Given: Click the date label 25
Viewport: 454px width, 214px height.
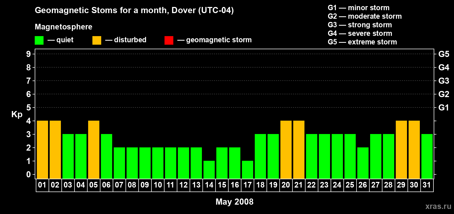Looking at the screenshot, I should pyautogui.click(x=350, y=185).
